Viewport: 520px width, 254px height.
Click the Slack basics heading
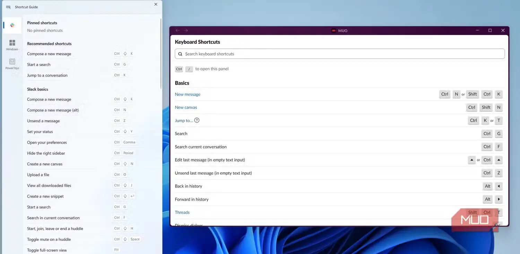(37, 89)
